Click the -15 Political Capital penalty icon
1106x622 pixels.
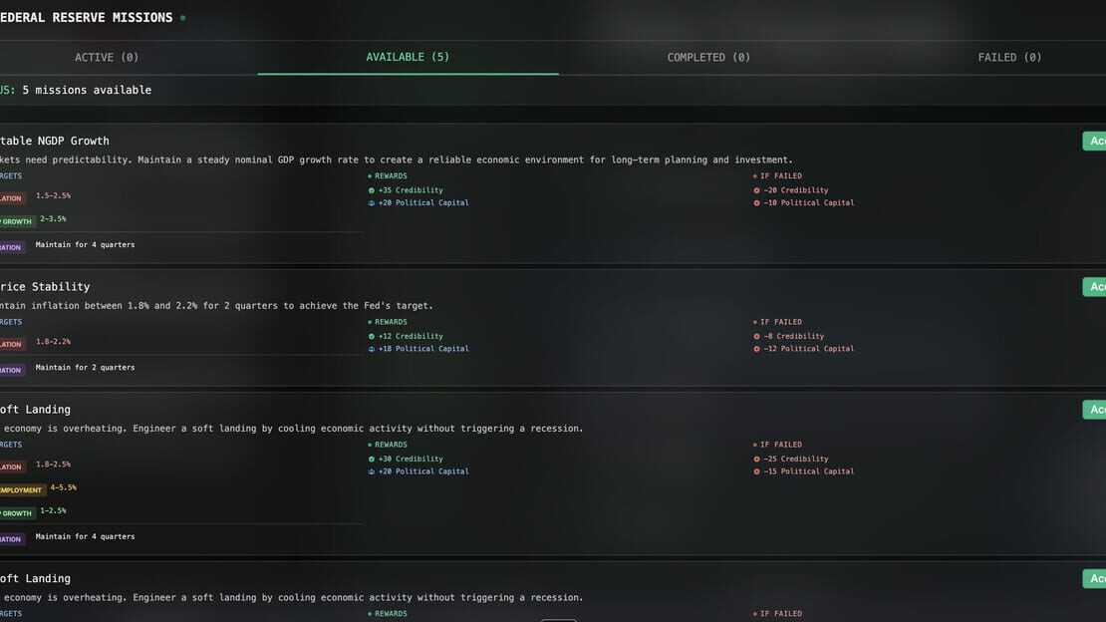(756, 471)
